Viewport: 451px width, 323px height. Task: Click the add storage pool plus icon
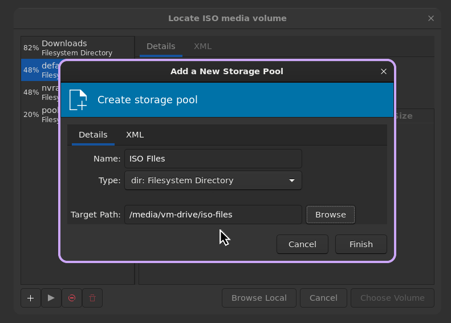coord(31,298)
